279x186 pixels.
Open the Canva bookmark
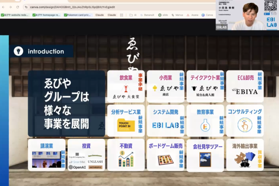coord(207,15)
